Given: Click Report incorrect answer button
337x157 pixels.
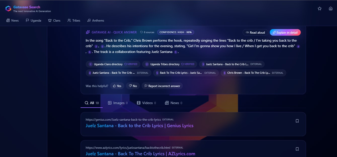Looking at the screenshot, I should [x=162, y=86].
